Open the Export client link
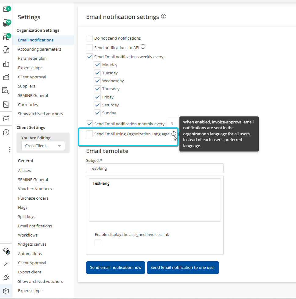This screenshot has width=296, height=299. pos(30,272)
